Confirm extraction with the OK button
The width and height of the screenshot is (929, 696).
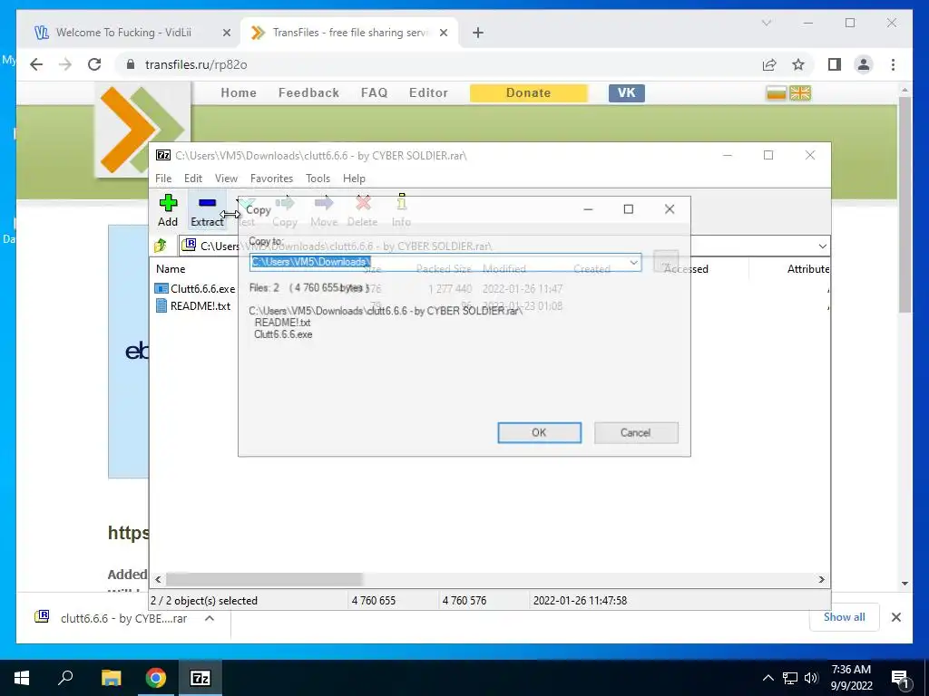click(539, 432)
